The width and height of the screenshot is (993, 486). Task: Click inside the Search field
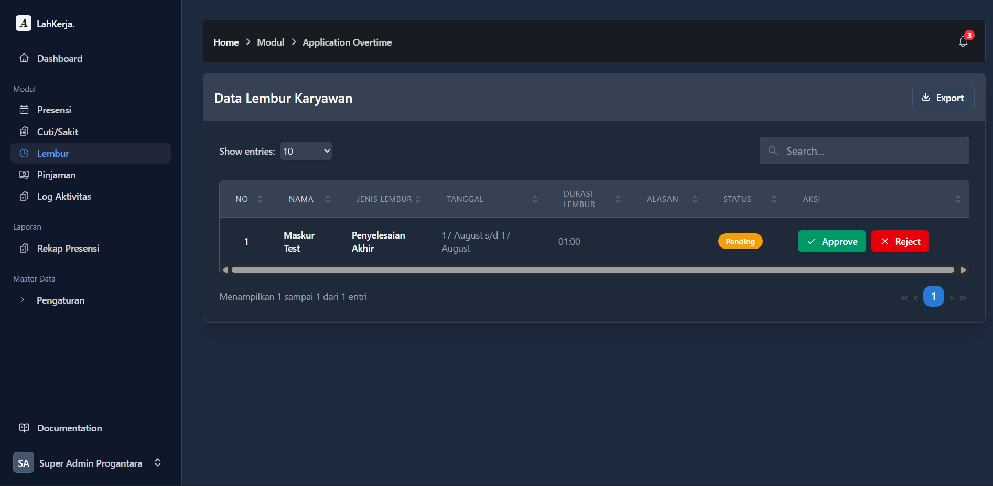864,150
